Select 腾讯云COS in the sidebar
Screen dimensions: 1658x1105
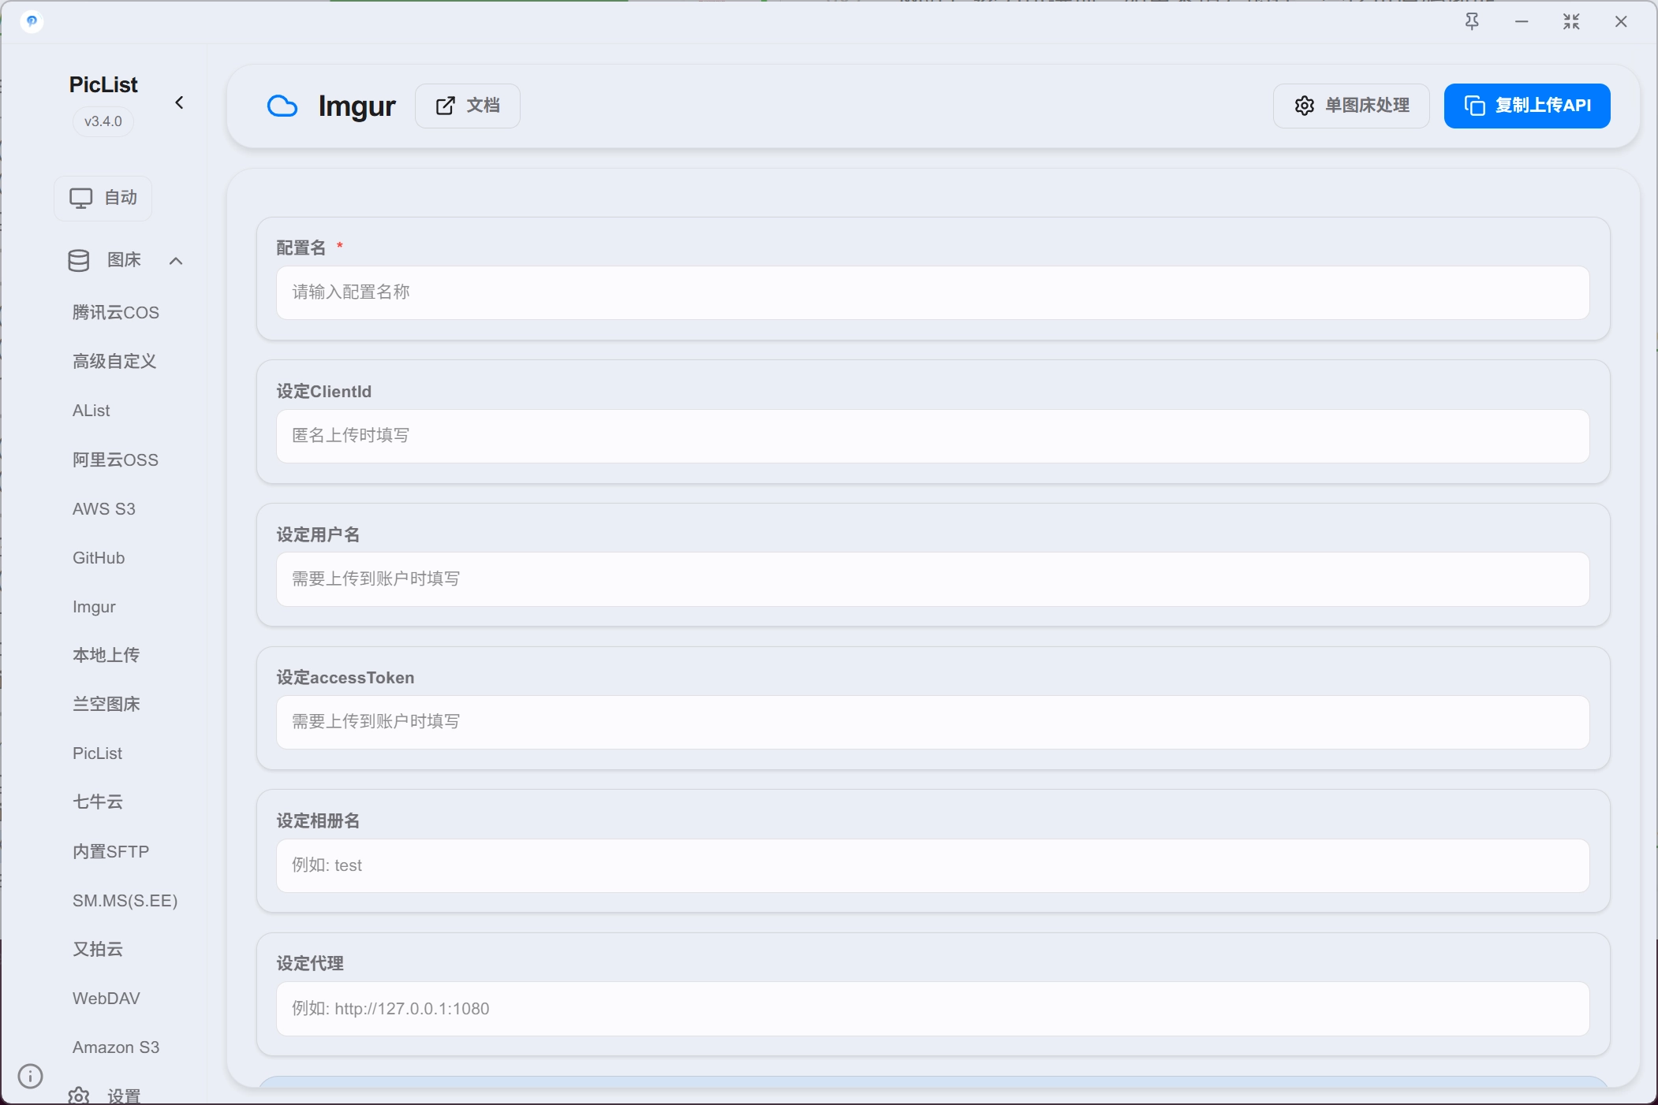pyautogui.click(x=116, y=313)
